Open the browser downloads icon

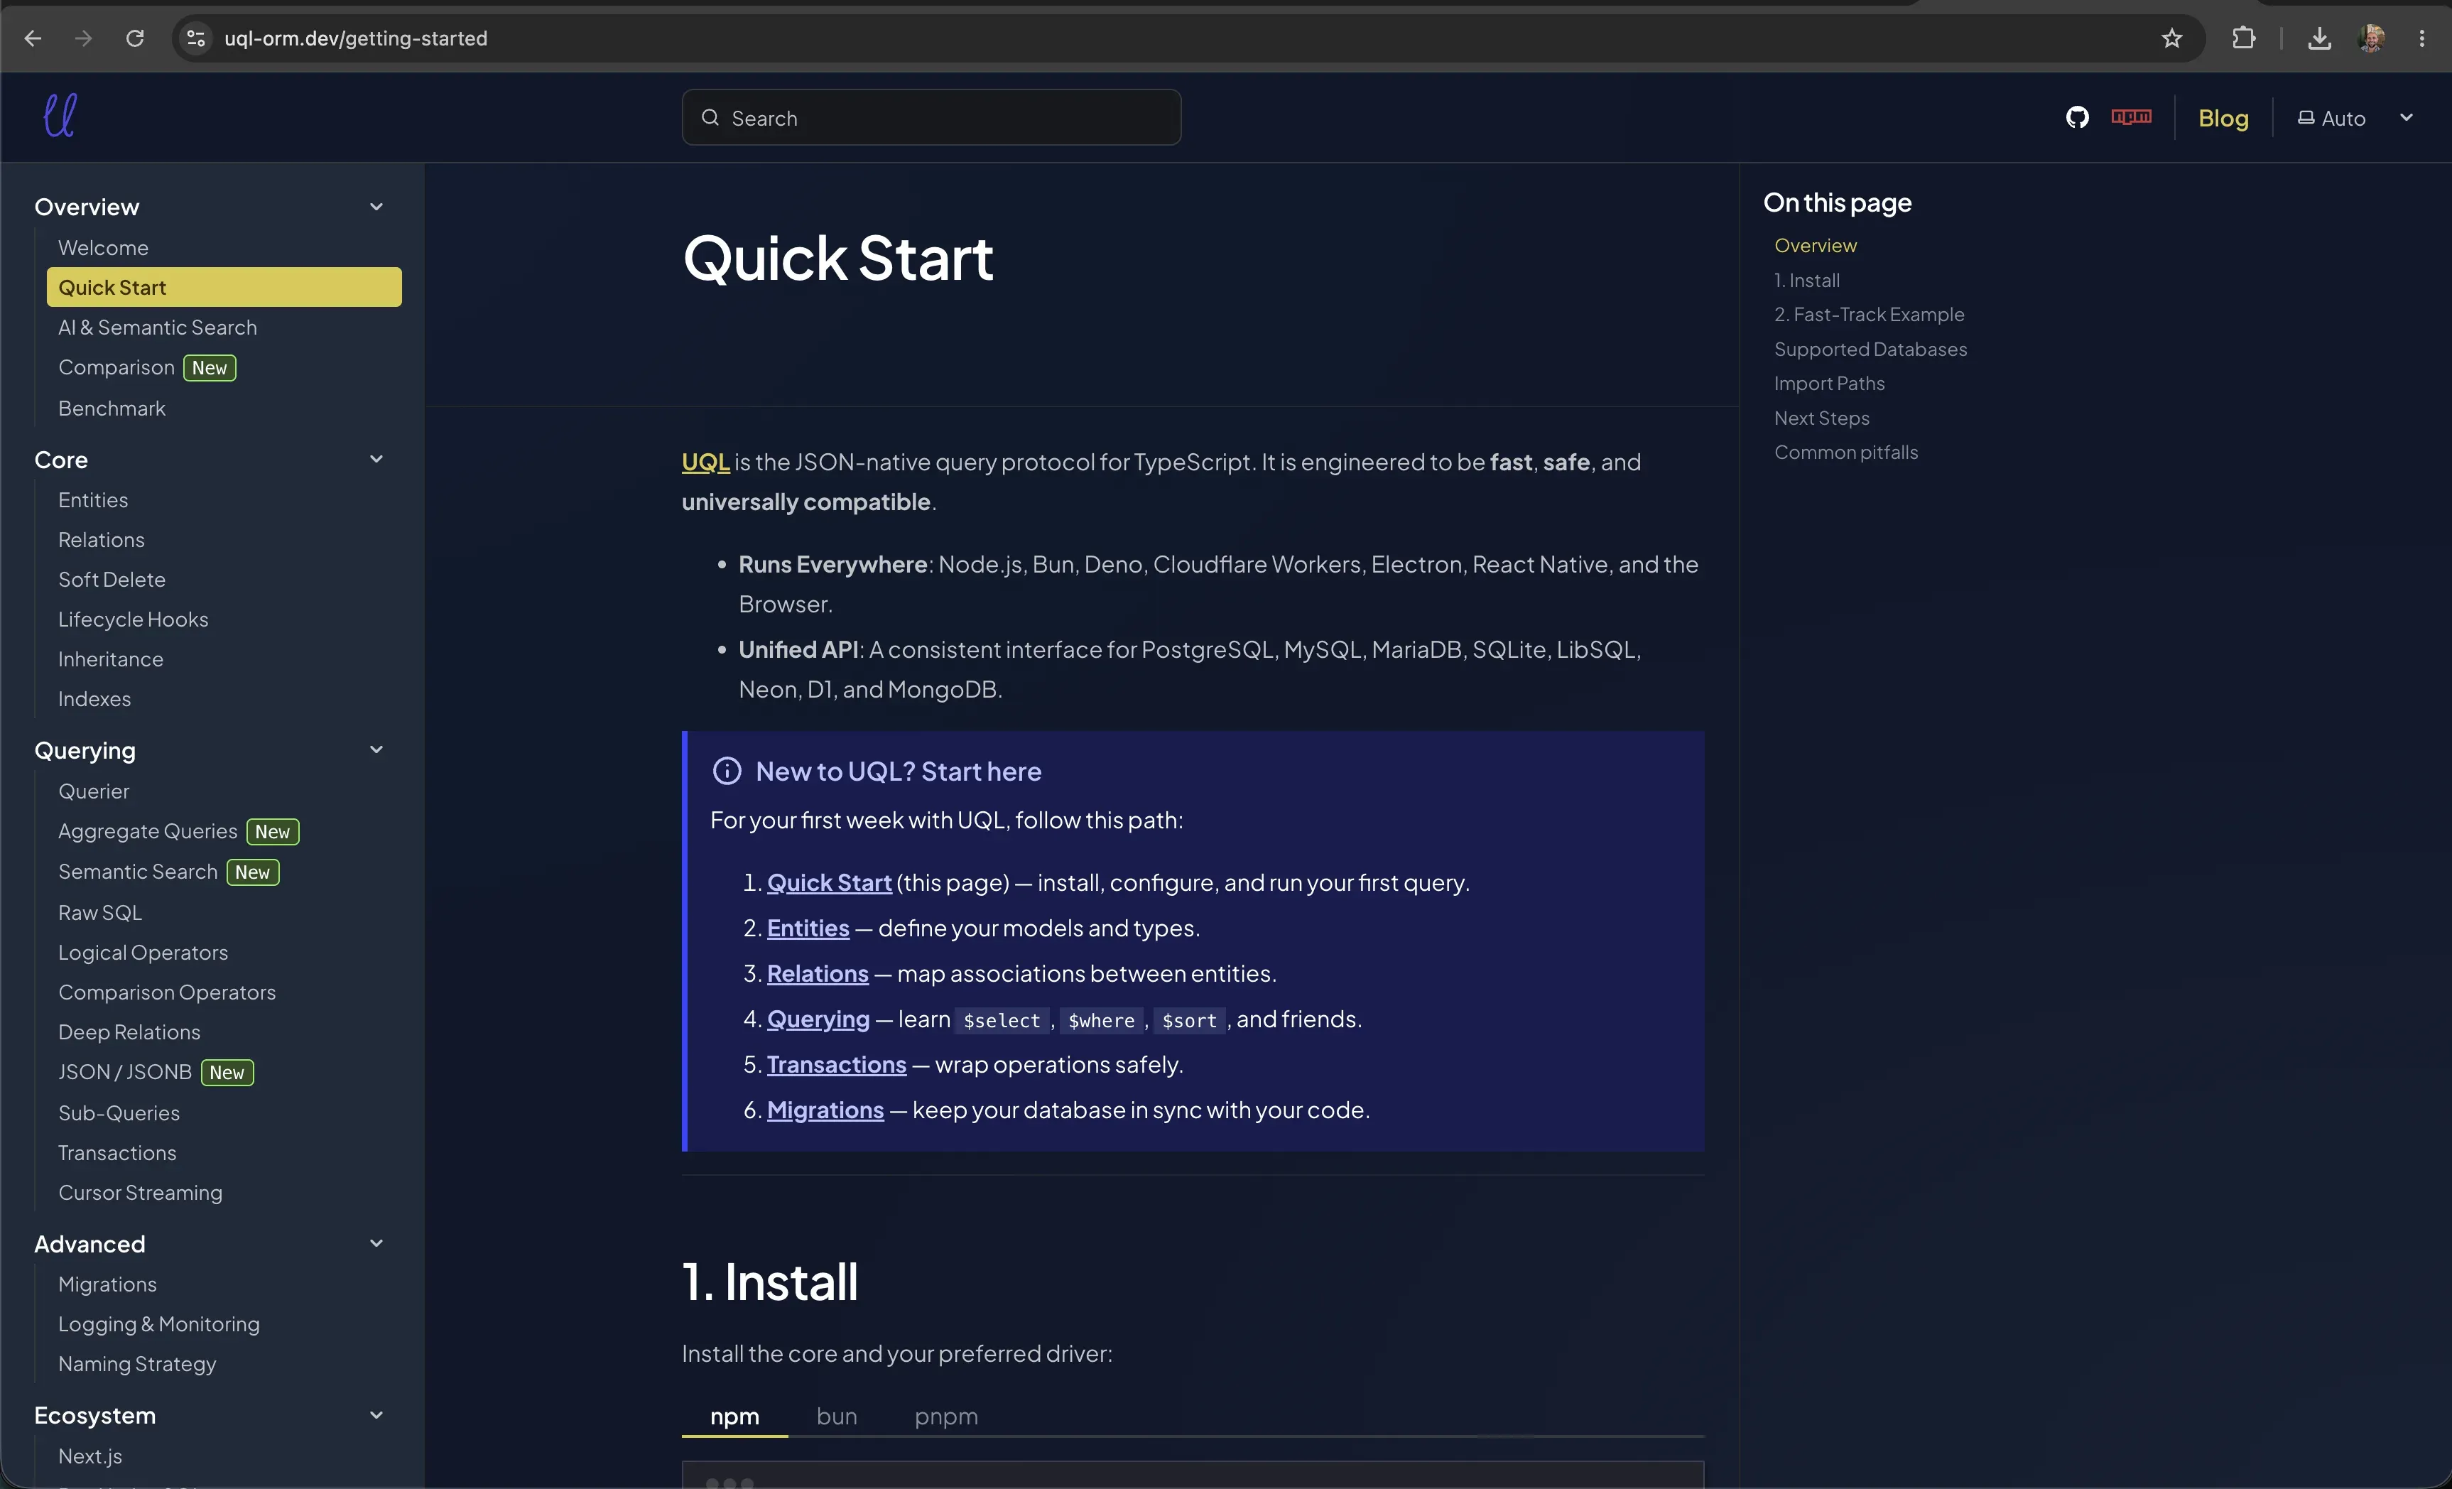coord(2318,38)
